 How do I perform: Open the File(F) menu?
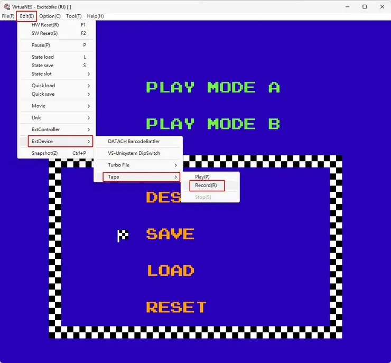(8, 16)
